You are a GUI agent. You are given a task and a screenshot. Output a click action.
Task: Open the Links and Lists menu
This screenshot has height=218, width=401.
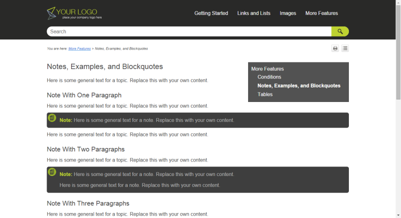coord(254,13)
